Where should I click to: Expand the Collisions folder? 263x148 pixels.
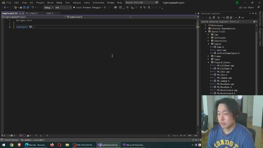(x=208, y=38)
